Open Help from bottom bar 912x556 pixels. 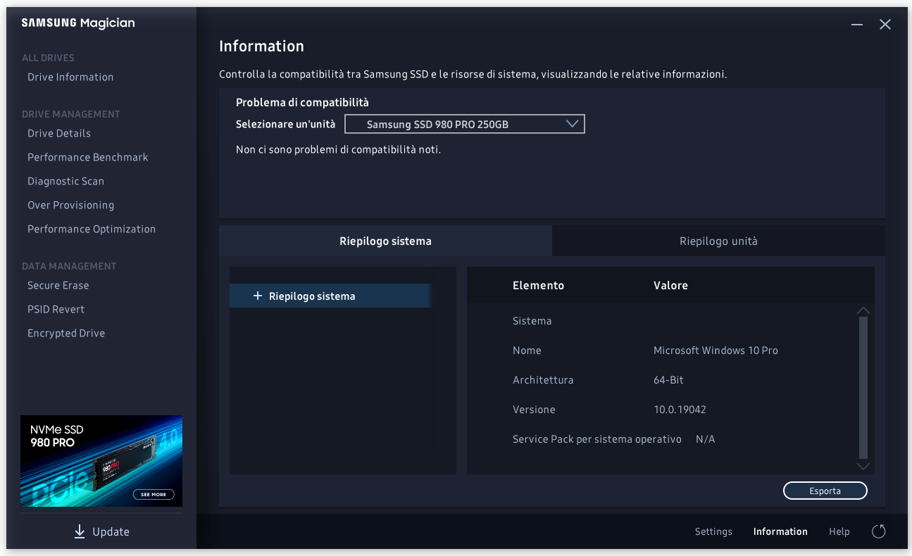click(839, 531)
